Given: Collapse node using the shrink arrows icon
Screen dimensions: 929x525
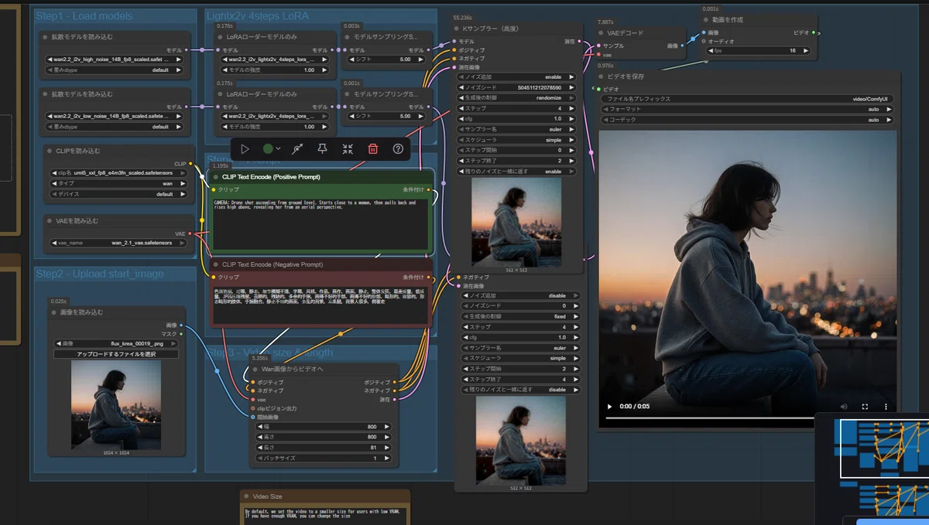Looking at the screenshot, I should pyautogui.click(x=348, y=148).
